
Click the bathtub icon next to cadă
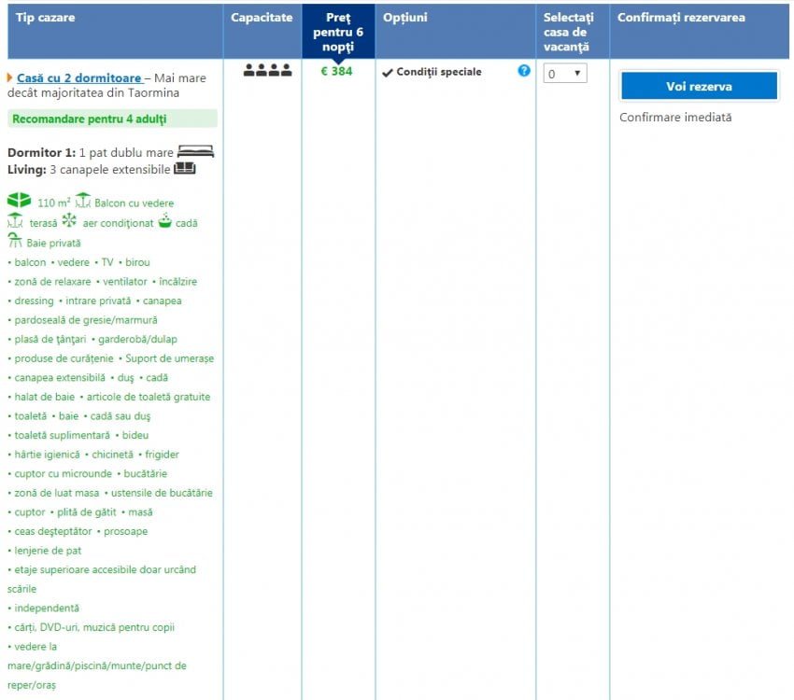click(164, 221)
